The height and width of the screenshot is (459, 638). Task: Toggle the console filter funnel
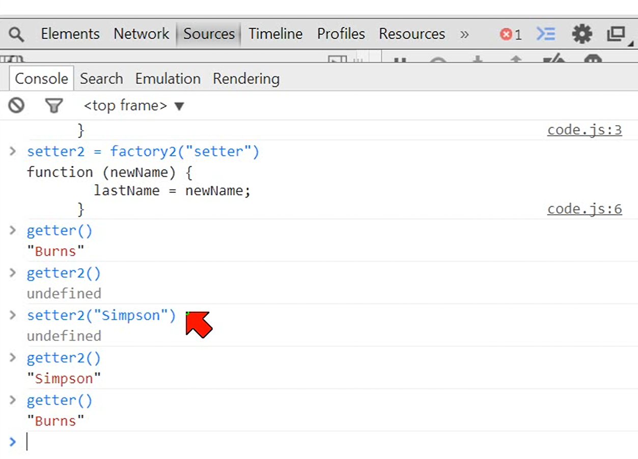pos(53,106)
